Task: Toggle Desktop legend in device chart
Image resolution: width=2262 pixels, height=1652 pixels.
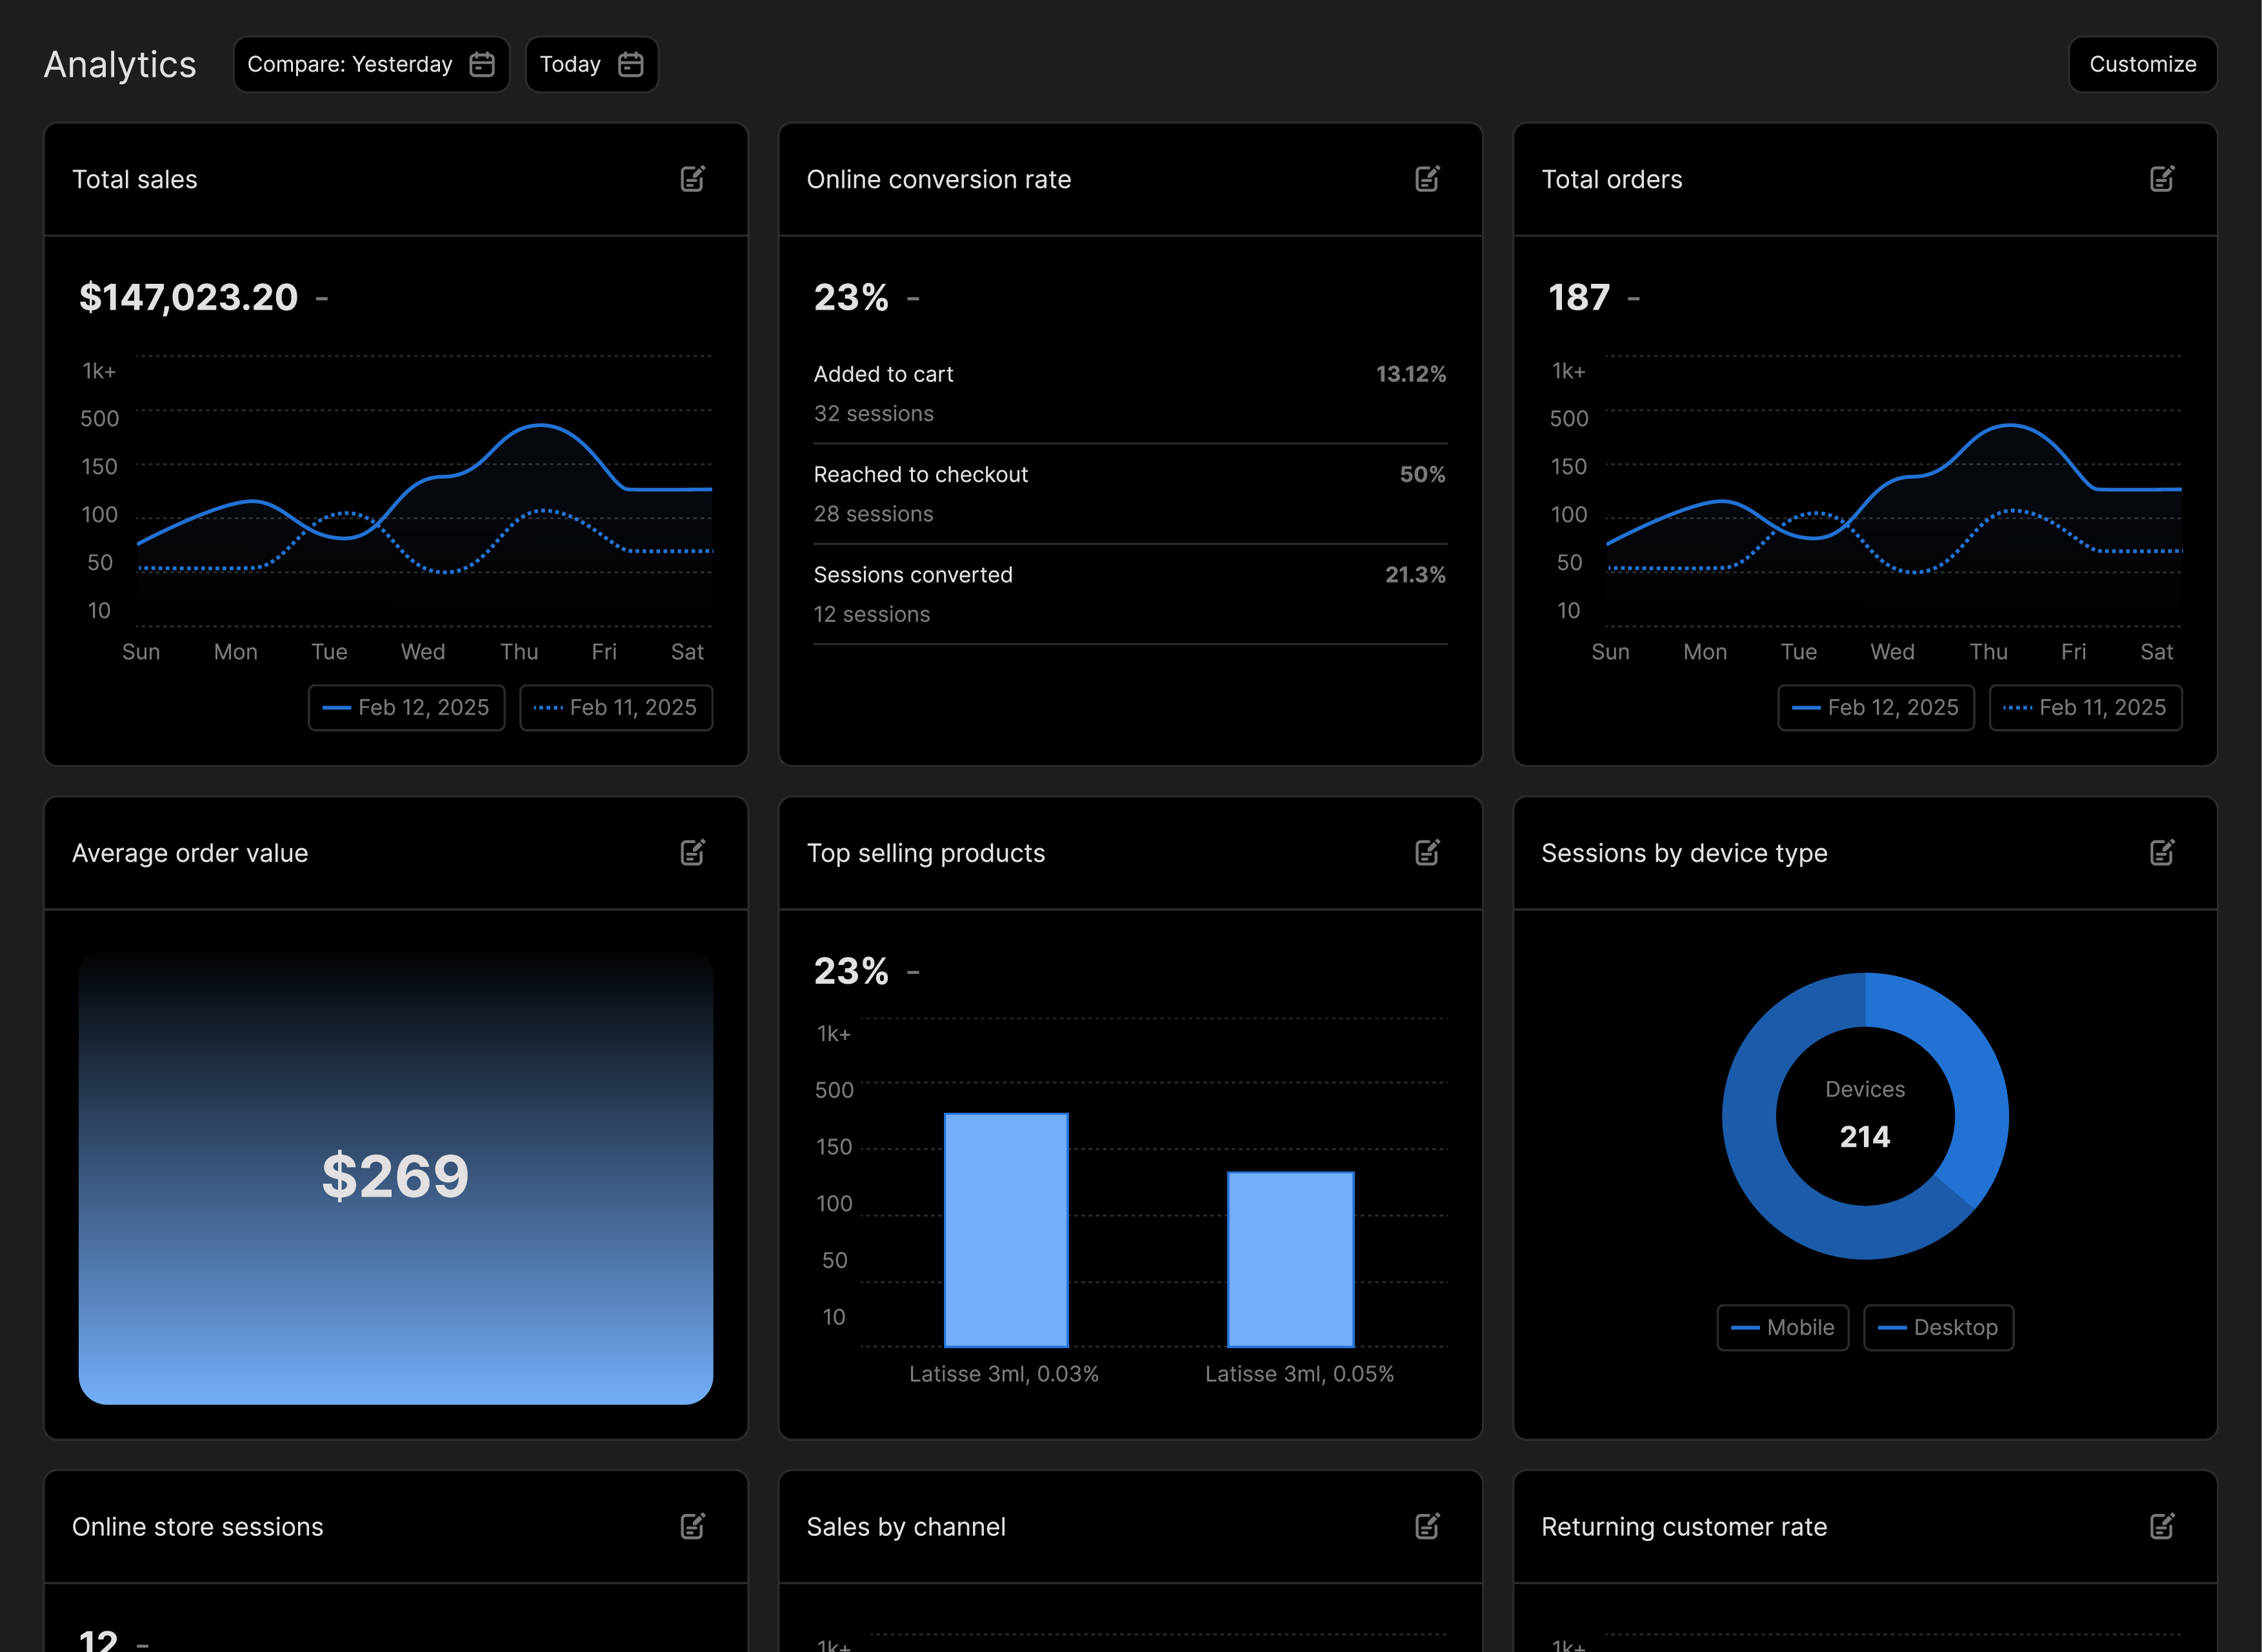Action: click(1939, 1328)
